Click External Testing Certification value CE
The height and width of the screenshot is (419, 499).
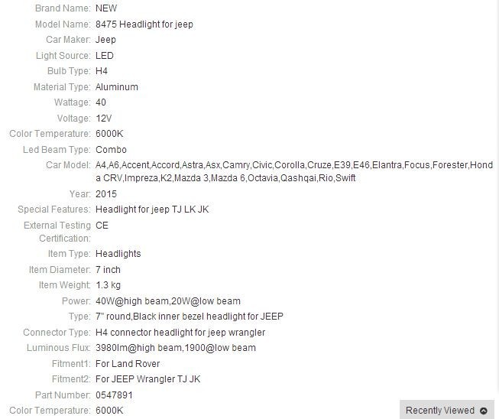click(x=102, y=226)
